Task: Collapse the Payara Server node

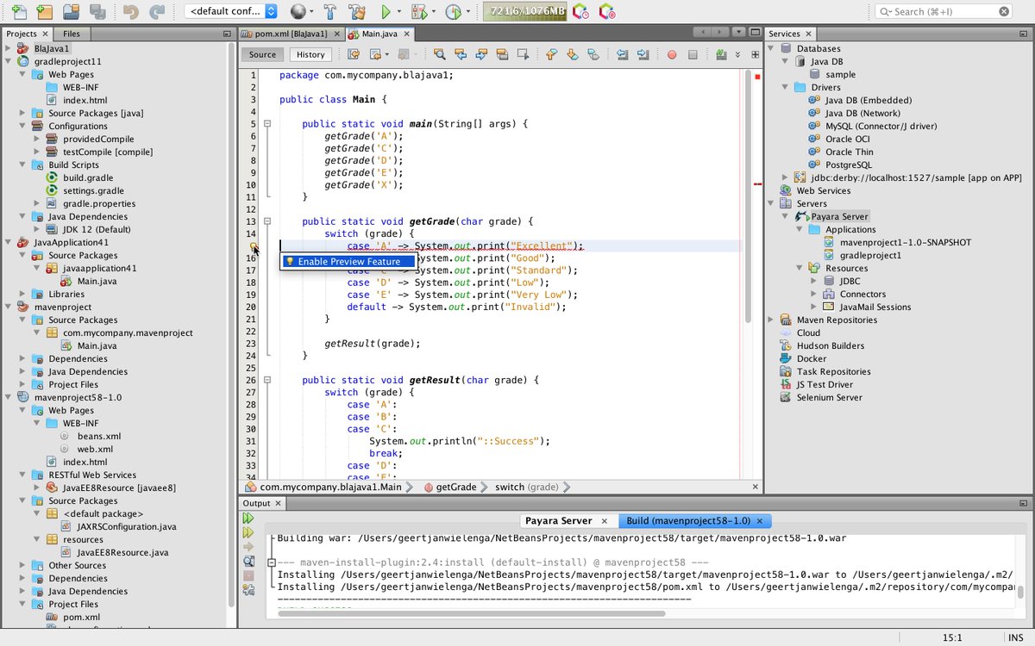Action: click(x=786, y=216)
